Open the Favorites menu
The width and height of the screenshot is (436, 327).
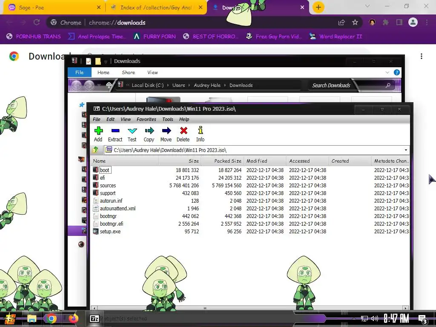(x=146, y=119)
